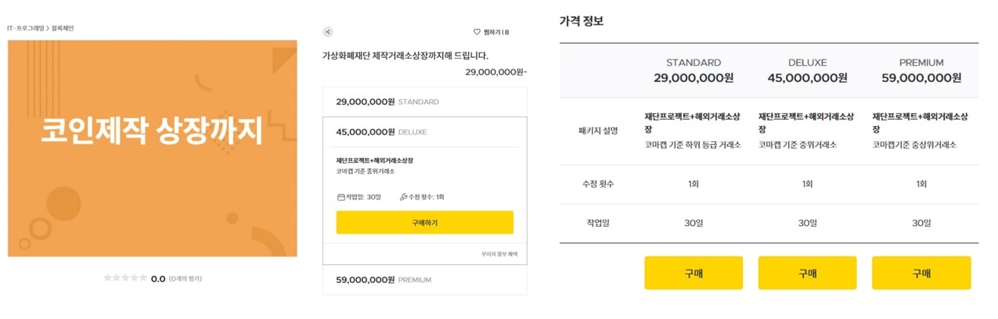The height and width of the screenshot is (319, 998).
Task: Open the IT·프로그래밍 breadcrumb category
Action: pyautogui.click(x=26, y=28)
